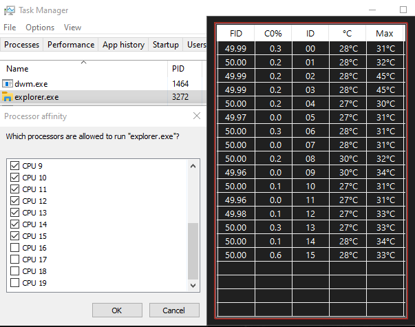415x327 pixels.
Task: Click the 32°C Max value for core 01
Action: (385, 62)
